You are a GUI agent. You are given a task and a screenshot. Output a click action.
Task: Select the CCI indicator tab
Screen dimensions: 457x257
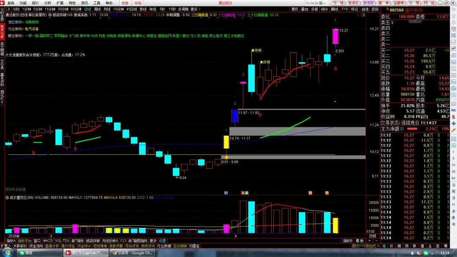123,241
